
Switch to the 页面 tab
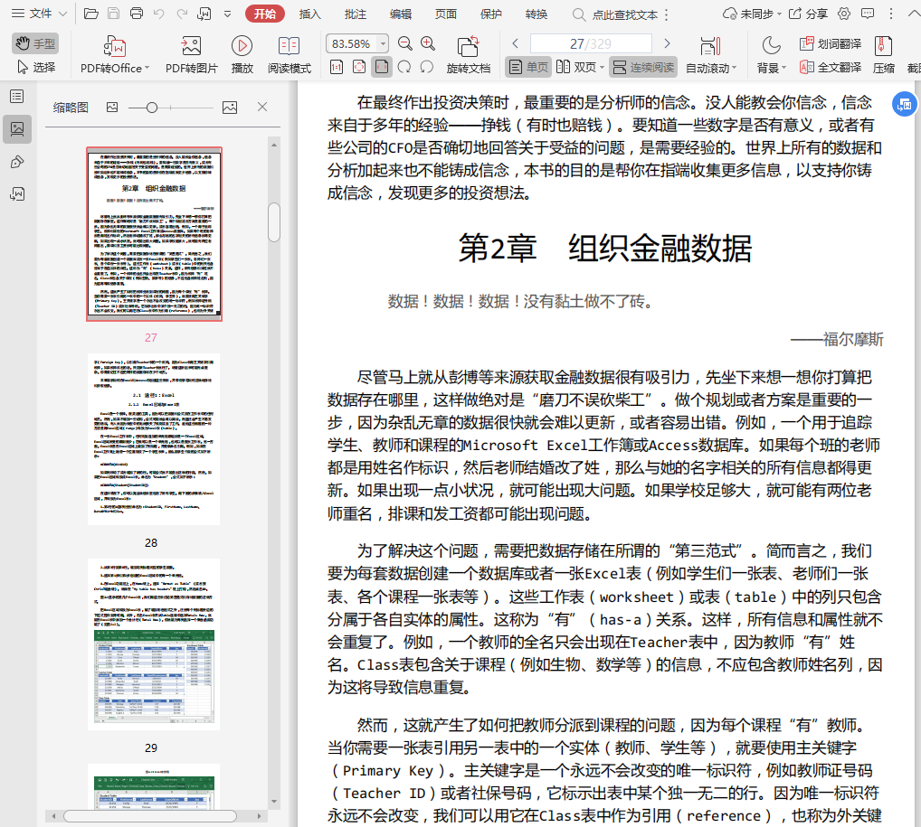point(446,14)
